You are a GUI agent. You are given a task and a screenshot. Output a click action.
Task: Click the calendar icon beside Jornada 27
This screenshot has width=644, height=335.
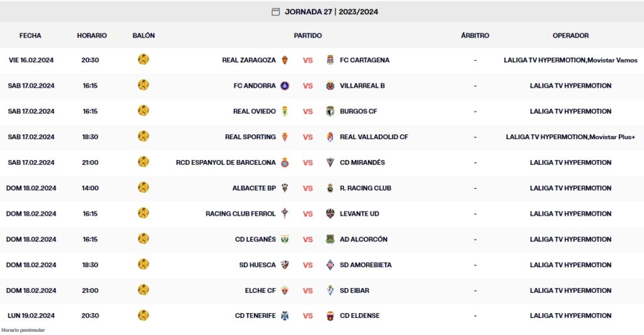(275, 12)
